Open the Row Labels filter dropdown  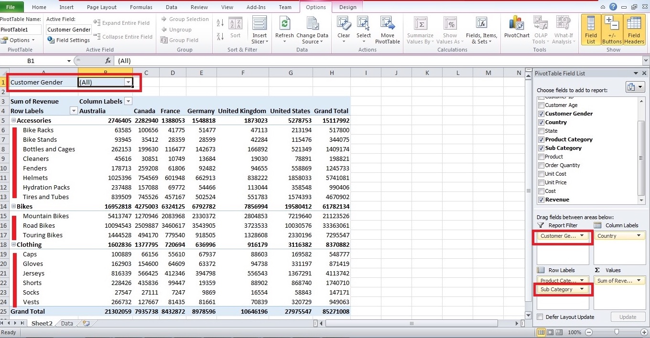tap(73, 111)
